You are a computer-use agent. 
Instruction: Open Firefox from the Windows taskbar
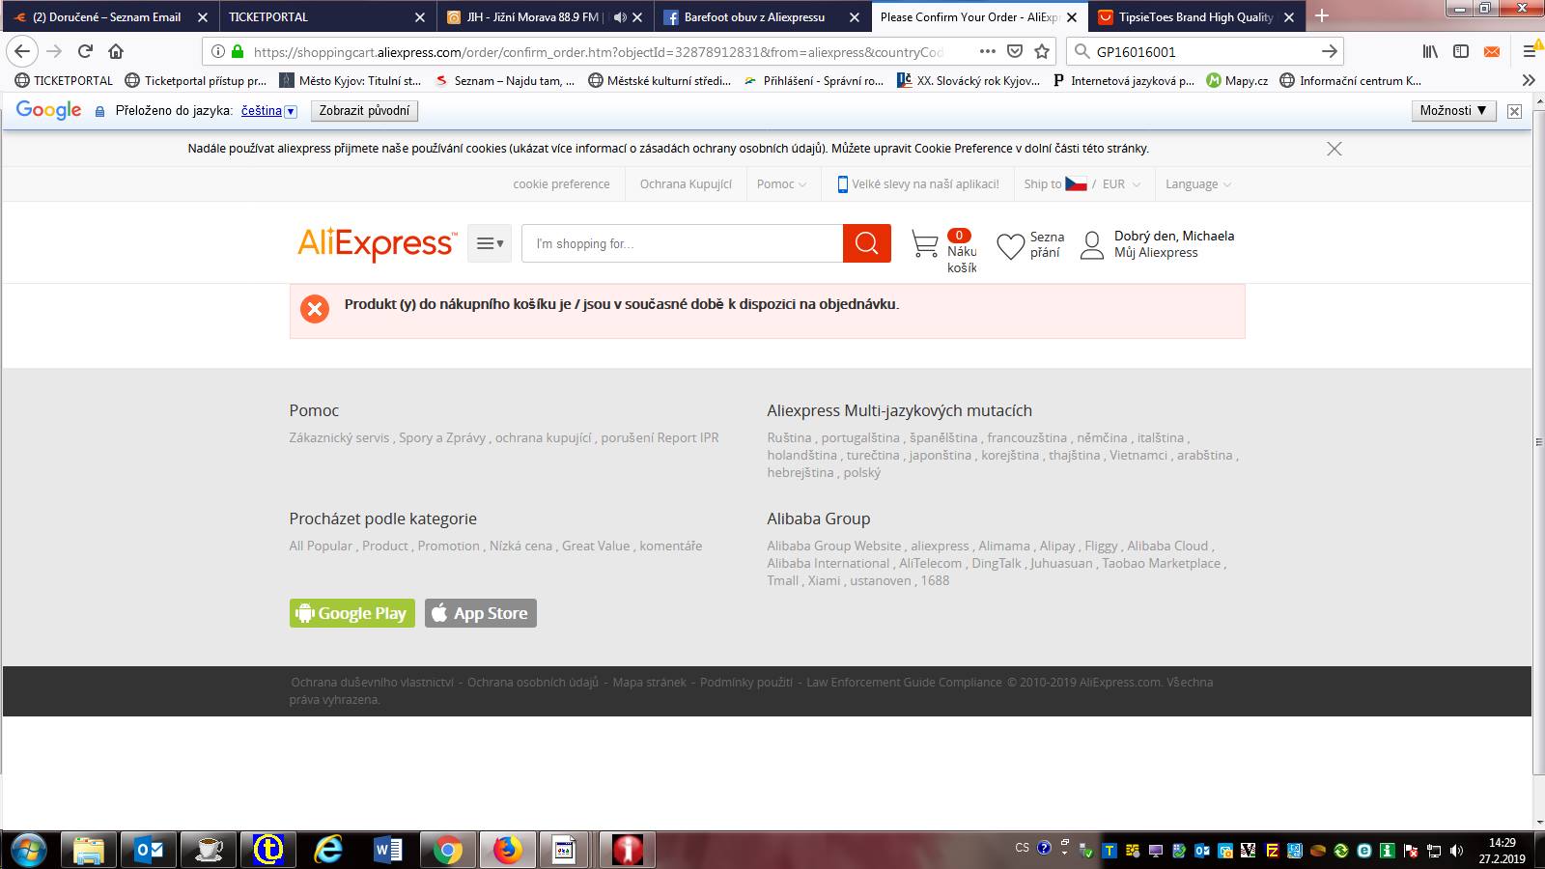(506, 850)
